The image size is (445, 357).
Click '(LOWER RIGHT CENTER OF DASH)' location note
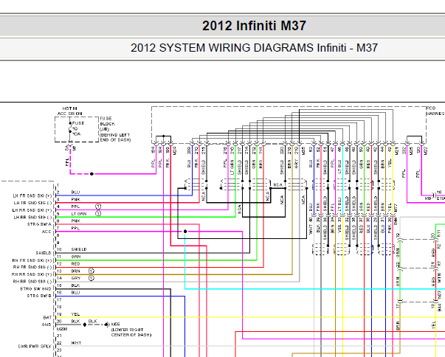pyautogui.click(x=131, y=333)
